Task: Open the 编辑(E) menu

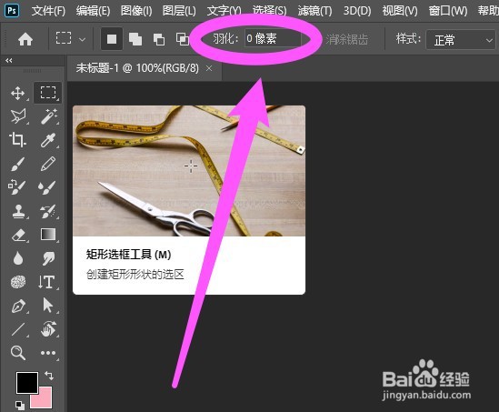Action: [93, 11]
